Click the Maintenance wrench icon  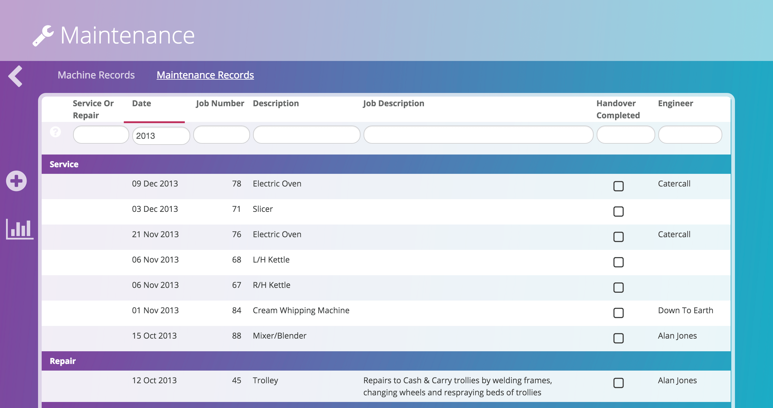point(43,36)
